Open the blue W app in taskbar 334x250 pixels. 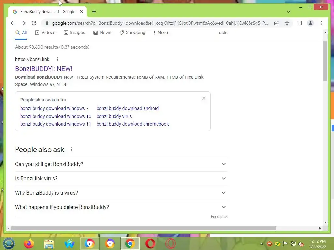[69, 243]
